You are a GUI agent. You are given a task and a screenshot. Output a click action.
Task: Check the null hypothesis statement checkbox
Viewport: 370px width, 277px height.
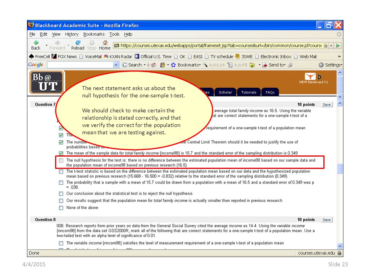[x=61, y=160]
